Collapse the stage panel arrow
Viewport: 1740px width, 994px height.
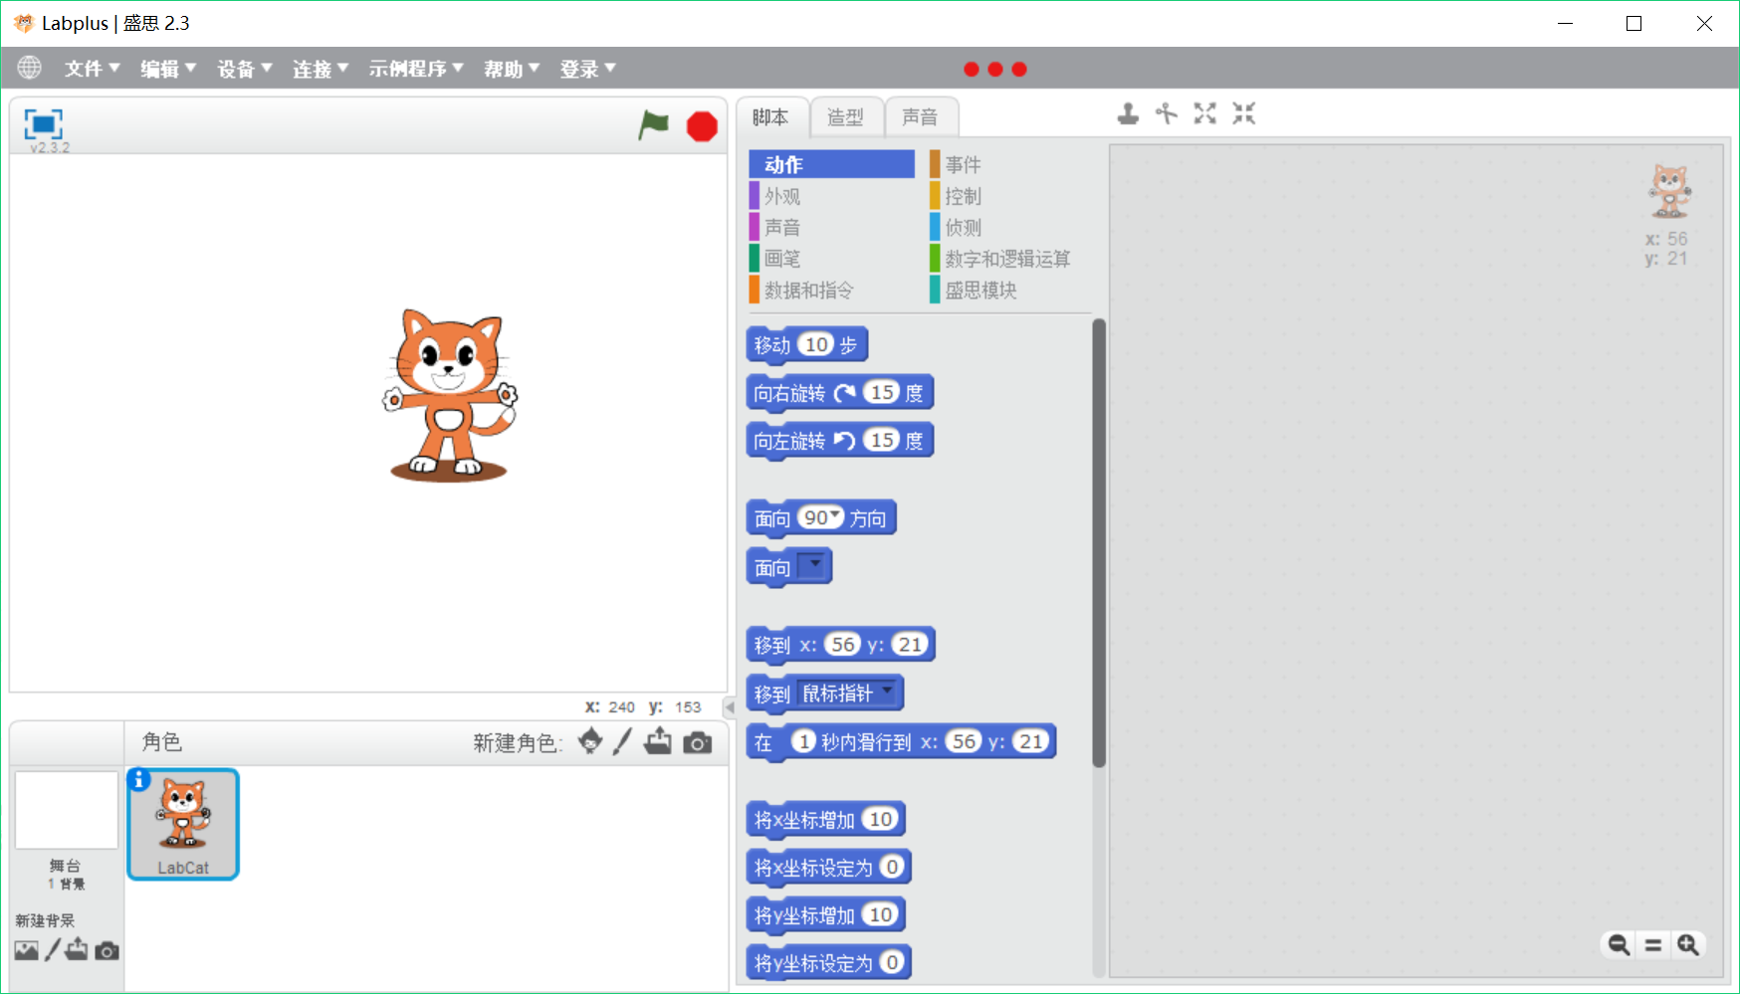coord(729,707)
